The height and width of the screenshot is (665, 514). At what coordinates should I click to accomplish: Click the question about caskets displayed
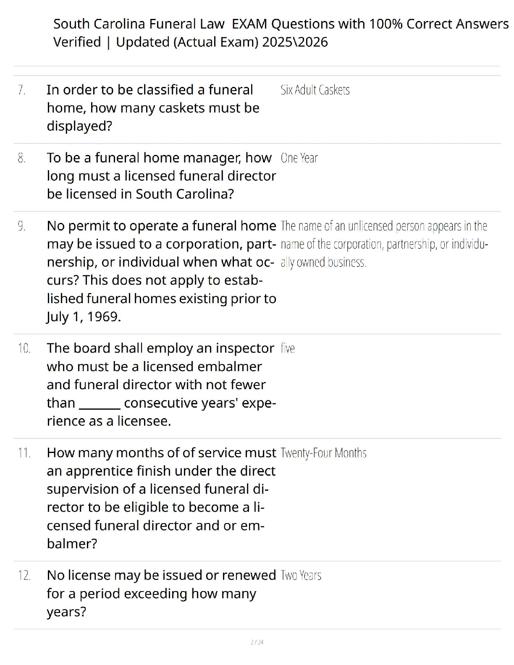153,108
